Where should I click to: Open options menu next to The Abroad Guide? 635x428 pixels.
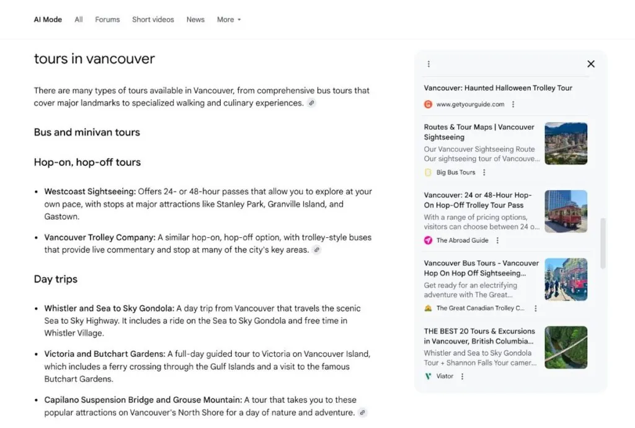(x=497, y=240)
